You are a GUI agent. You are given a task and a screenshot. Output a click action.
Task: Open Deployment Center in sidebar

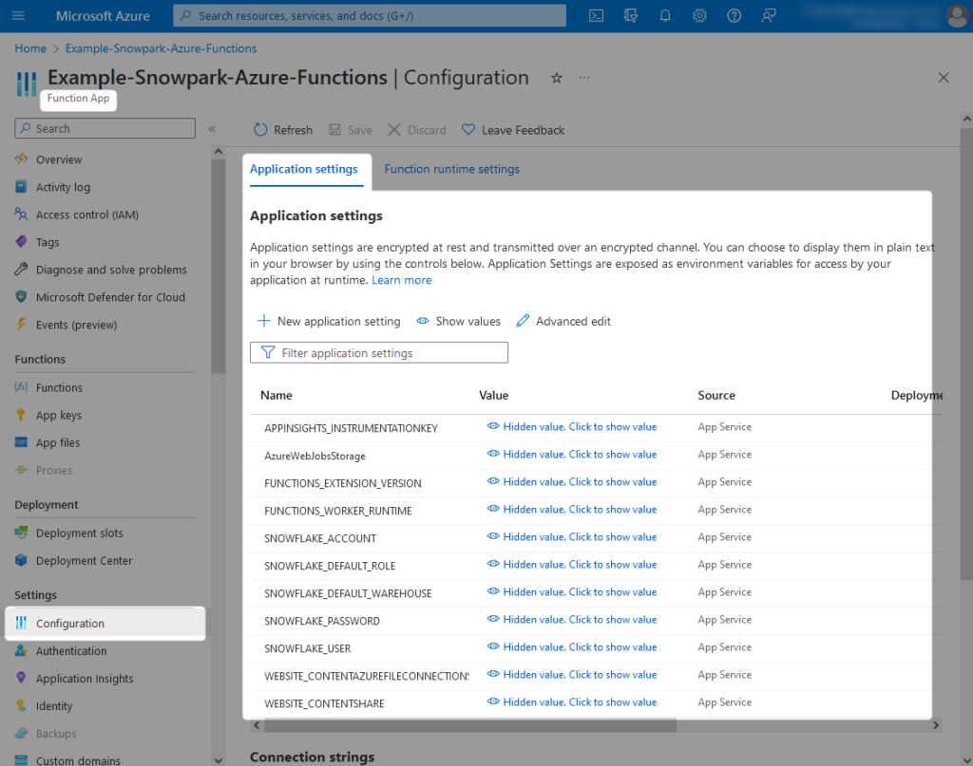tap(84, 561)
